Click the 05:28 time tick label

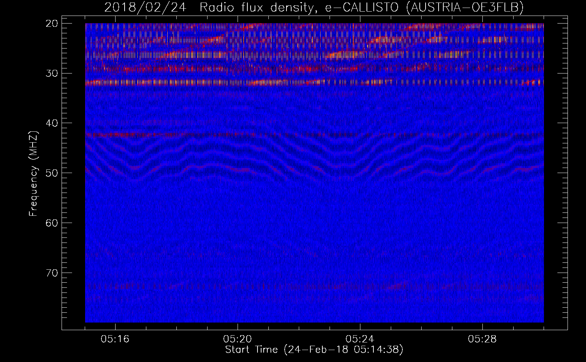482,339
